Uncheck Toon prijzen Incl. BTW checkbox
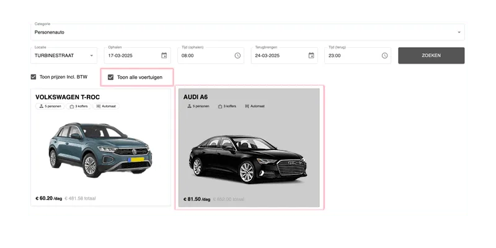Viewport: 496px width, 248px height. click(33, 77)
